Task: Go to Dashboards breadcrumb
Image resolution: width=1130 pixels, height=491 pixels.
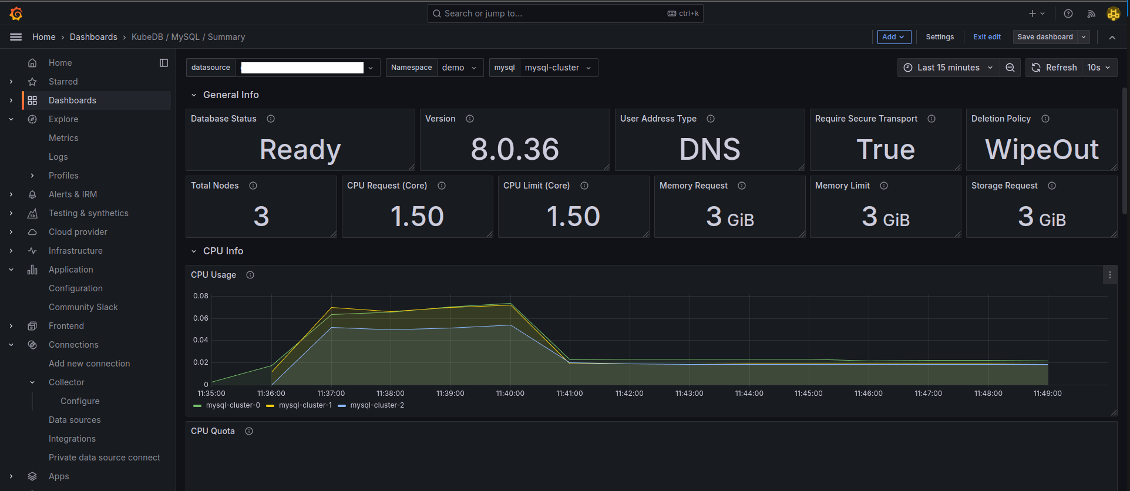Action: pos(93,37)
